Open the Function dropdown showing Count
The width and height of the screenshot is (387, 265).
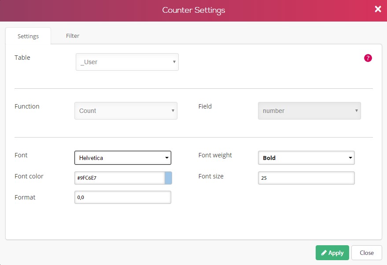(x=125, y=110)
